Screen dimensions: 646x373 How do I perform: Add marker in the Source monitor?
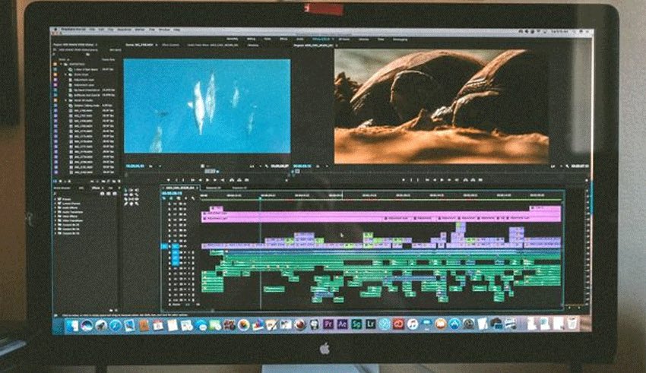click(x=169, y=180)
